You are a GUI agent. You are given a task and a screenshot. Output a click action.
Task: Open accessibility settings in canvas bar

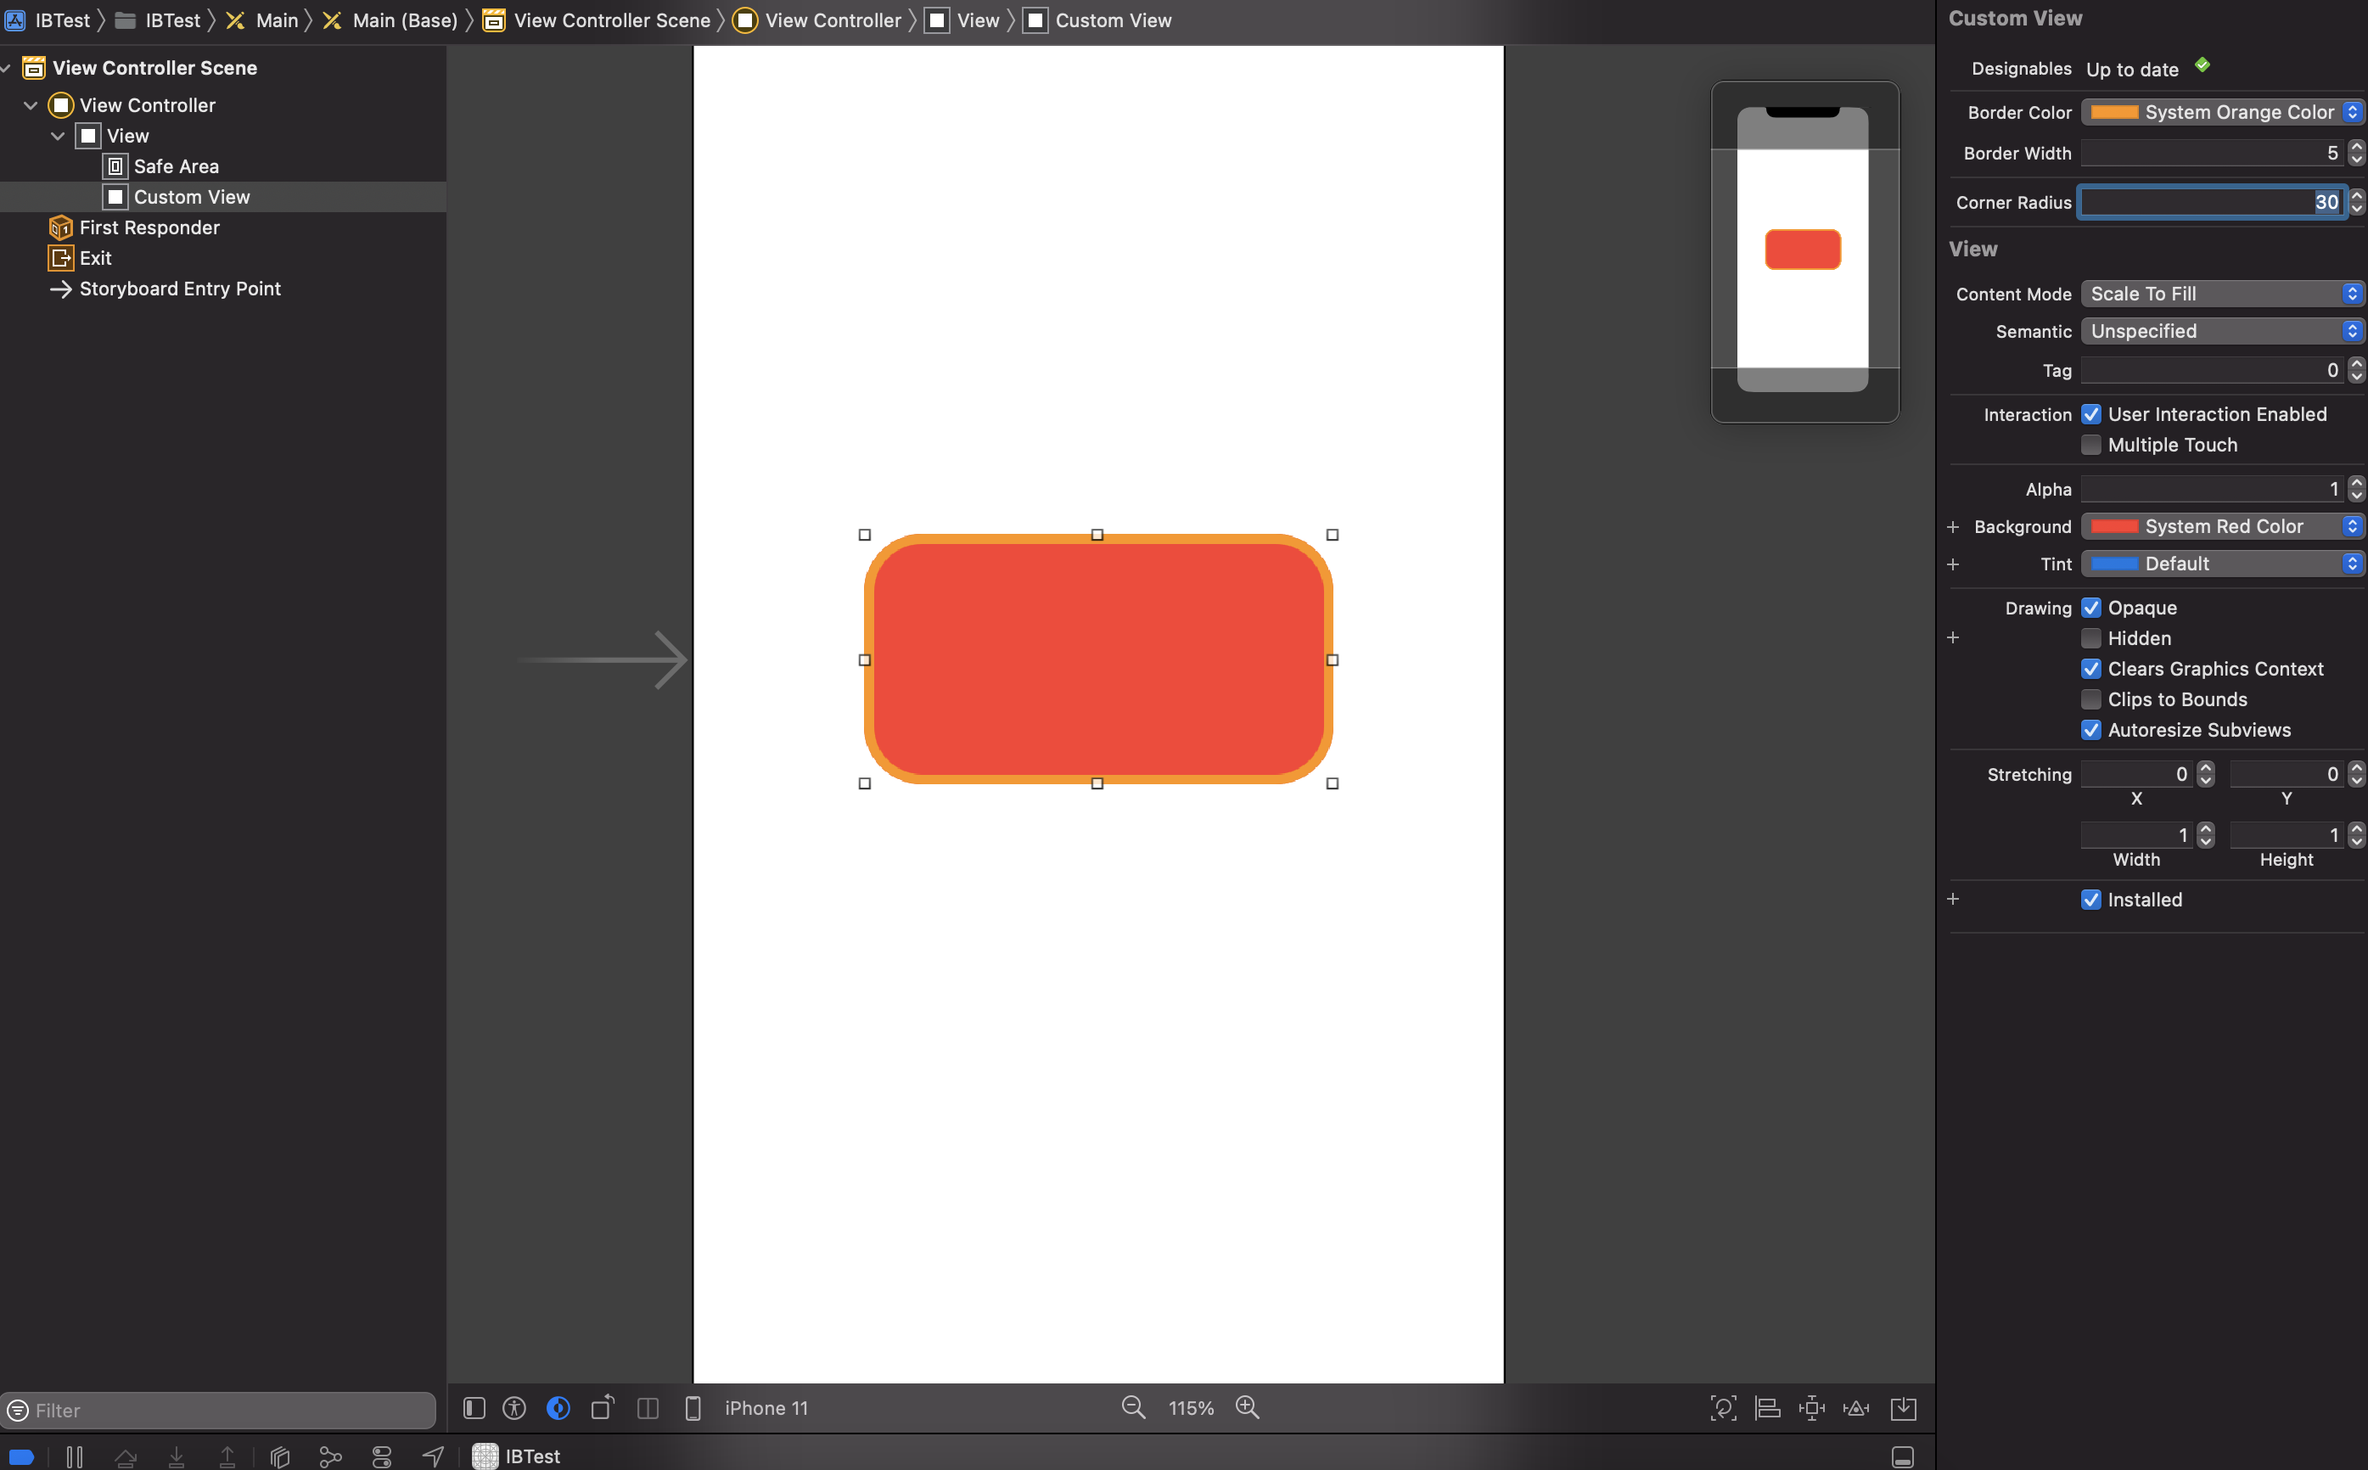pos(514,1408)
